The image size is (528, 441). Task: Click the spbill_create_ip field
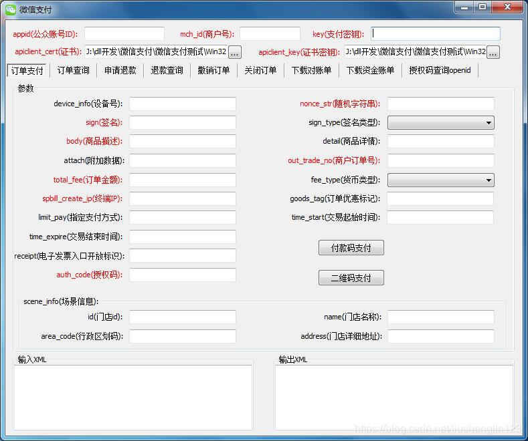[183, 198]
